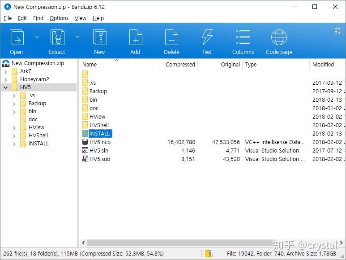Open the File menu

[x=8, y=18]
